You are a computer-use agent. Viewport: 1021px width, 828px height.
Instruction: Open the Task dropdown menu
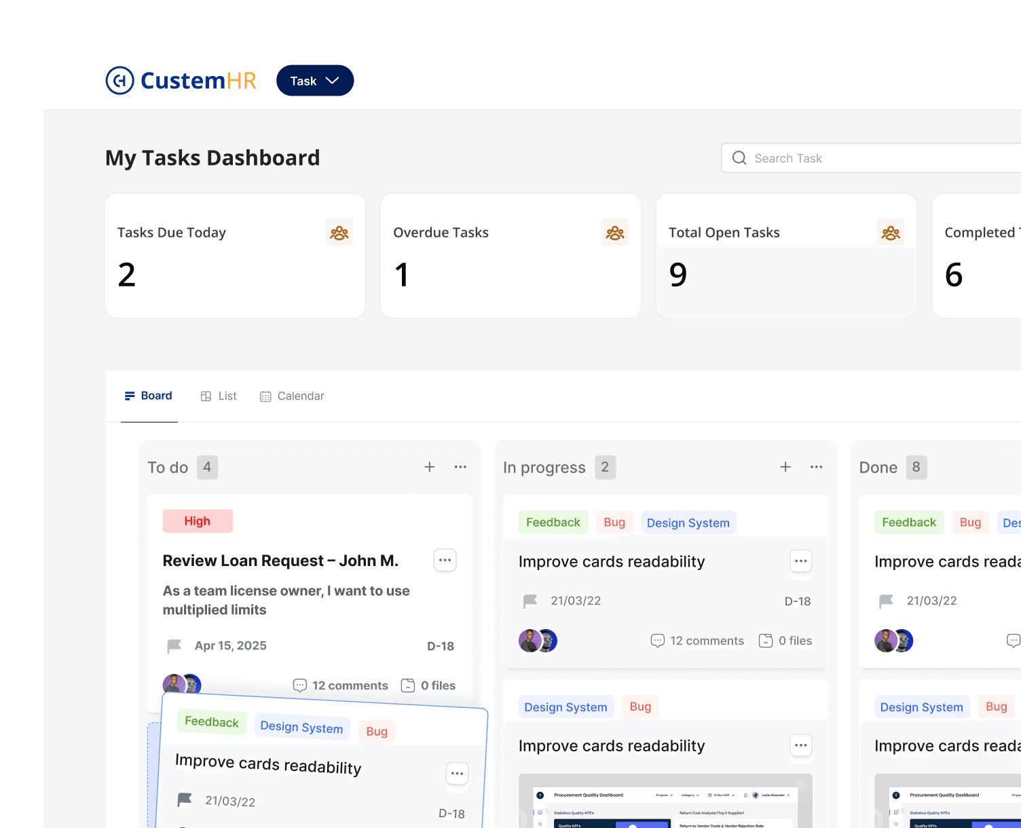click(315, 81)
